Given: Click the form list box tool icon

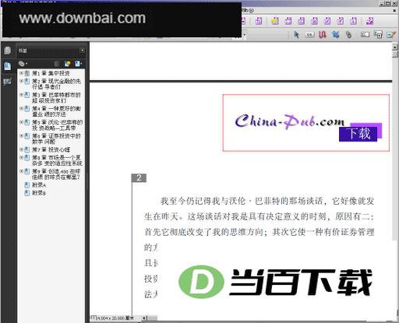Looking at the screenshot, I should pos(378,34).
